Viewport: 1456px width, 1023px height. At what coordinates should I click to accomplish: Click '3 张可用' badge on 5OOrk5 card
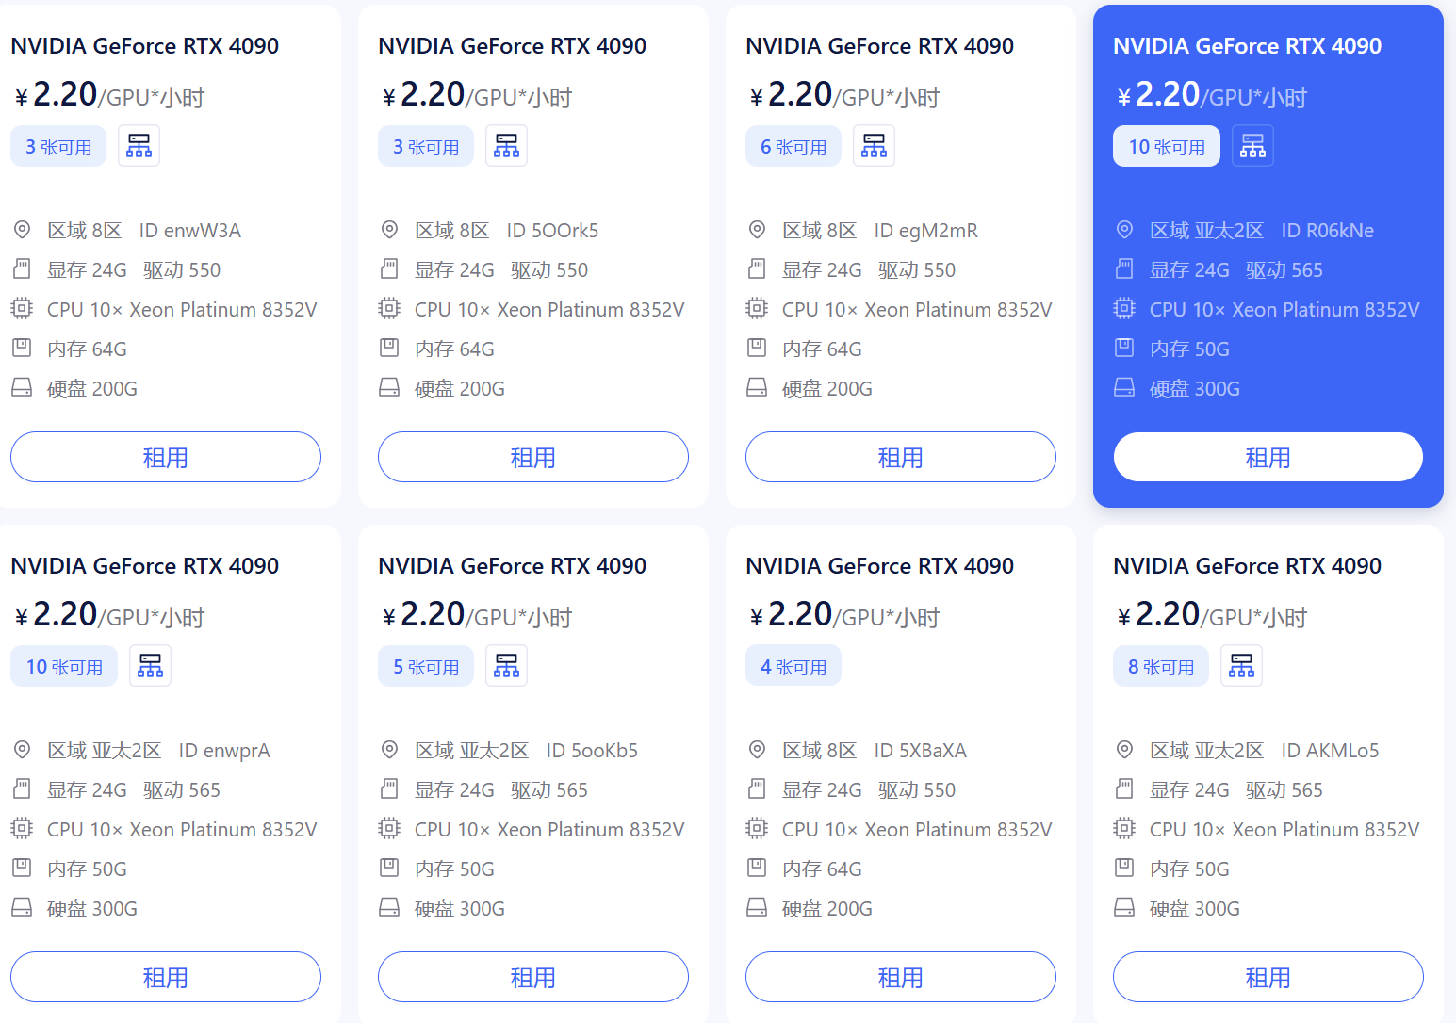coord(426,147)
